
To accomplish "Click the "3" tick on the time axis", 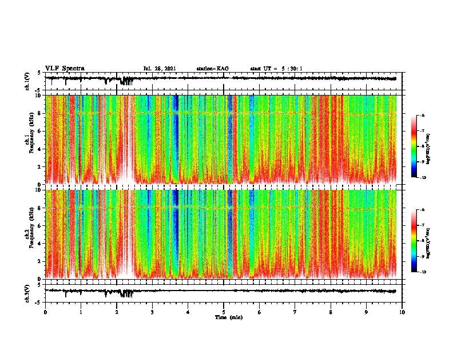I will point(152,312).
